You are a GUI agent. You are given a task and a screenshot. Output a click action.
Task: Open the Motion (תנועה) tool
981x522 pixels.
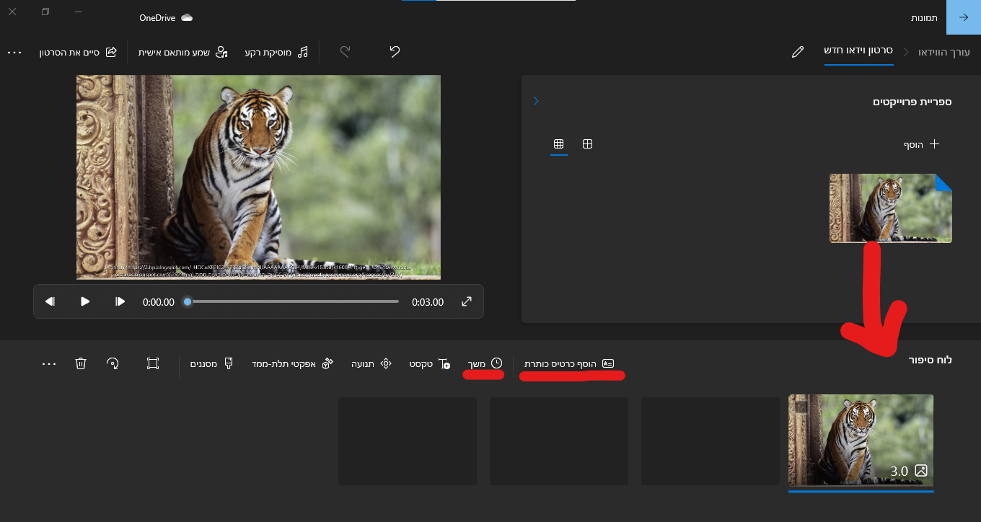coord(371,364)
